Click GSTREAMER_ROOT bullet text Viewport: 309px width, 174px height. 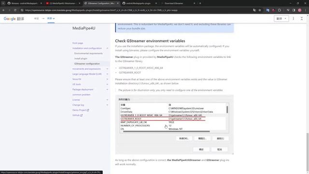point(130,72)
